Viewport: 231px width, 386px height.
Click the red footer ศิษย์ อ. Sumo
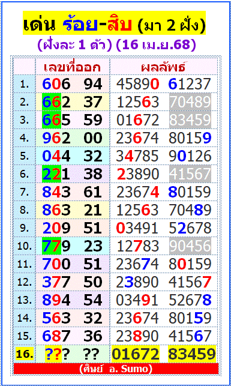pyautogui.click(x=116, y=369)
